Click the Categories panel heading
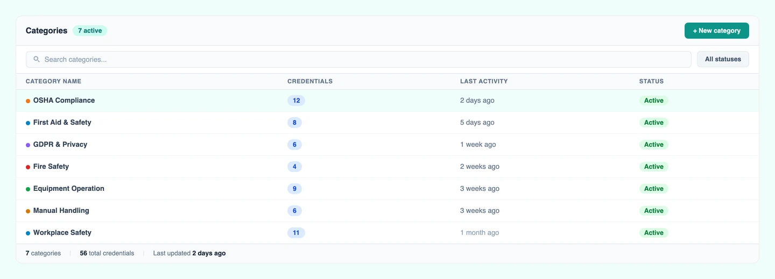 tap(46, 31)
